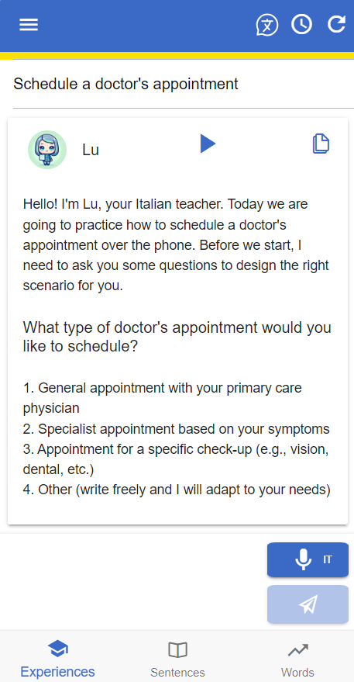Click the IT language label on microphone button
354x682 pixels.
[328, 559]
